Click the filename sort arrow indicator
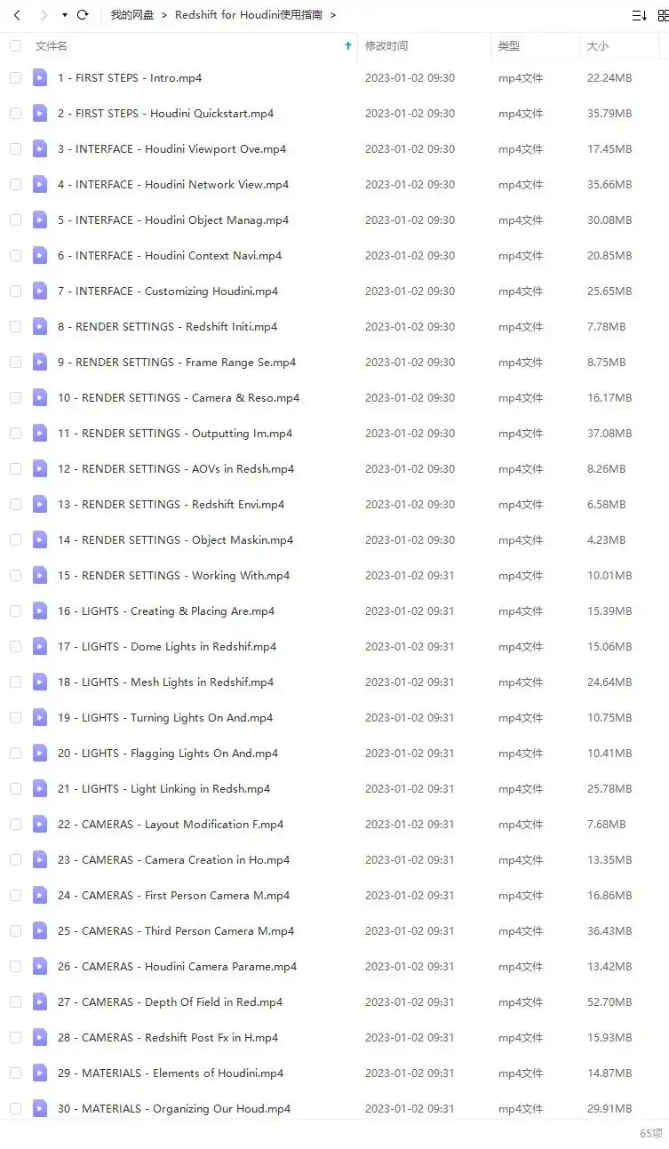The height and width of the screenshot is (1149, 669). (x=347, y=46)
